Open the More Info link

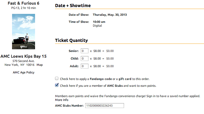click(62, 100)
